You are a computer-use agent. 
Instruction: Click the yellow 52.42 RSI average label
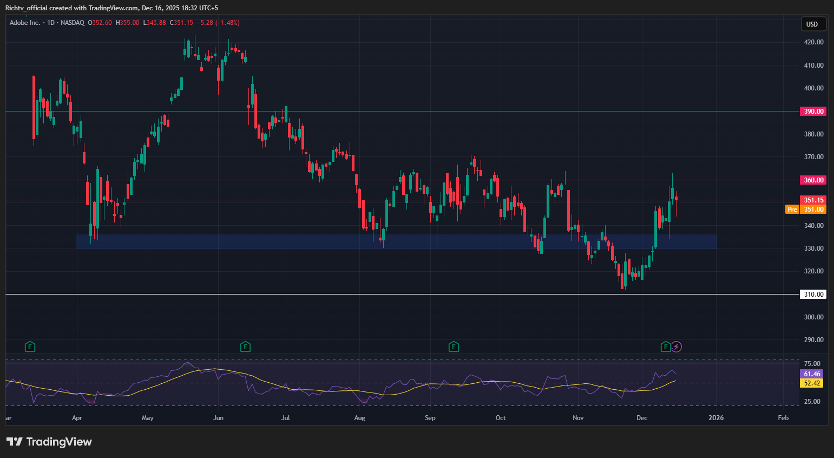tap(811, 383)
